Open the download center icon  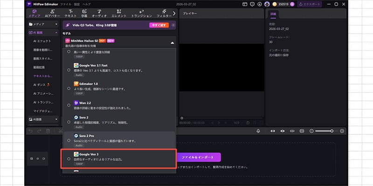point(260,4)
